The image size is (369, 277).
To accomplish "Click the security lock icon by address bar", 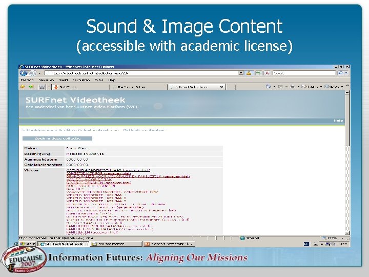I will coord(249,73).
